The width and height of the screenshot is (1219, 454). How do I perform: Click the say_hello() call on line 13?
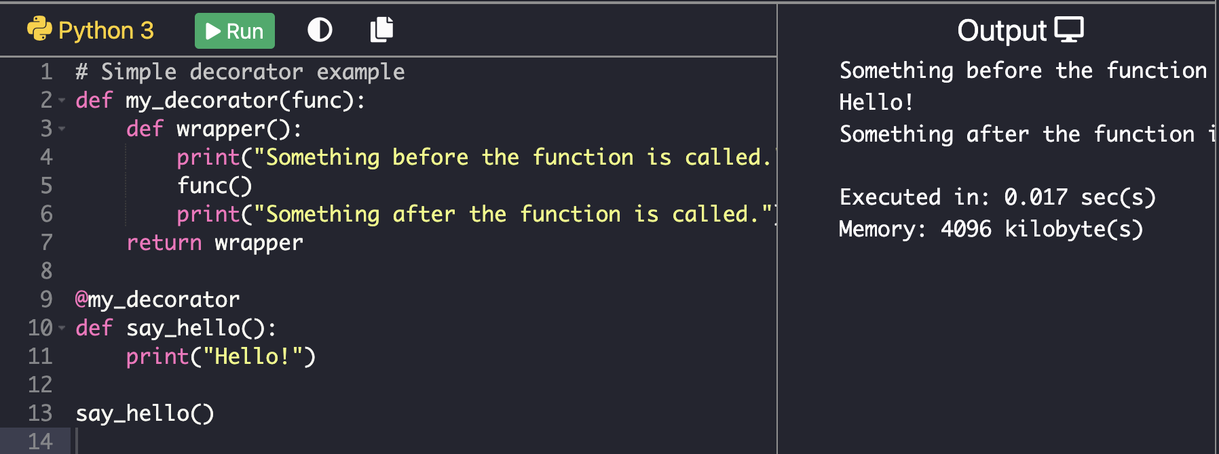coord(145,413)
